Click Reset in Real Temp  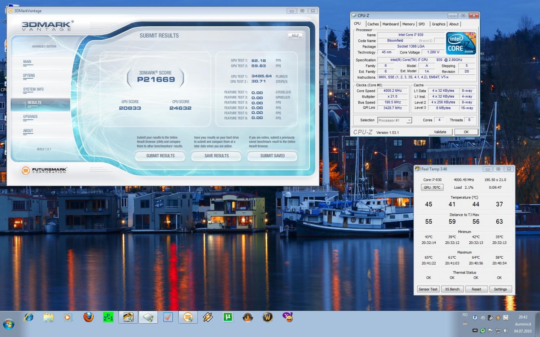pyautogui.click(x=476, y=289)
